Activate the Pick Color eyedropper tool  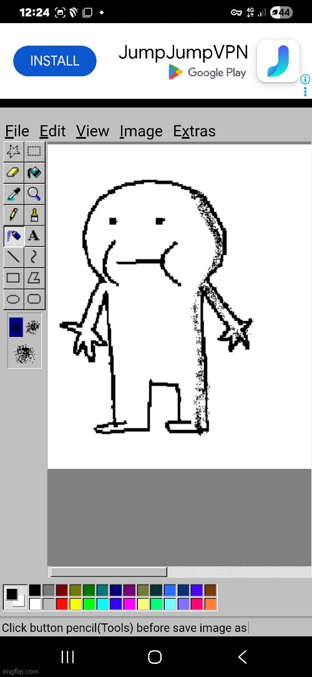pos(14,193)
